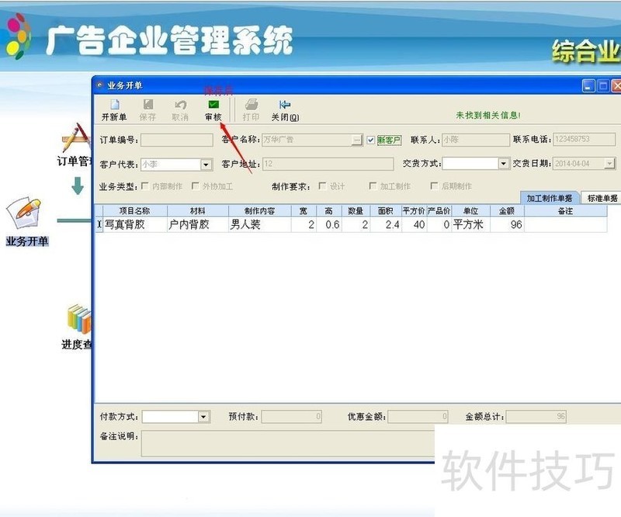Click the 打印 print icon
Image resolution: width=621 pixels, height=517 pixels.
(251, 105)
